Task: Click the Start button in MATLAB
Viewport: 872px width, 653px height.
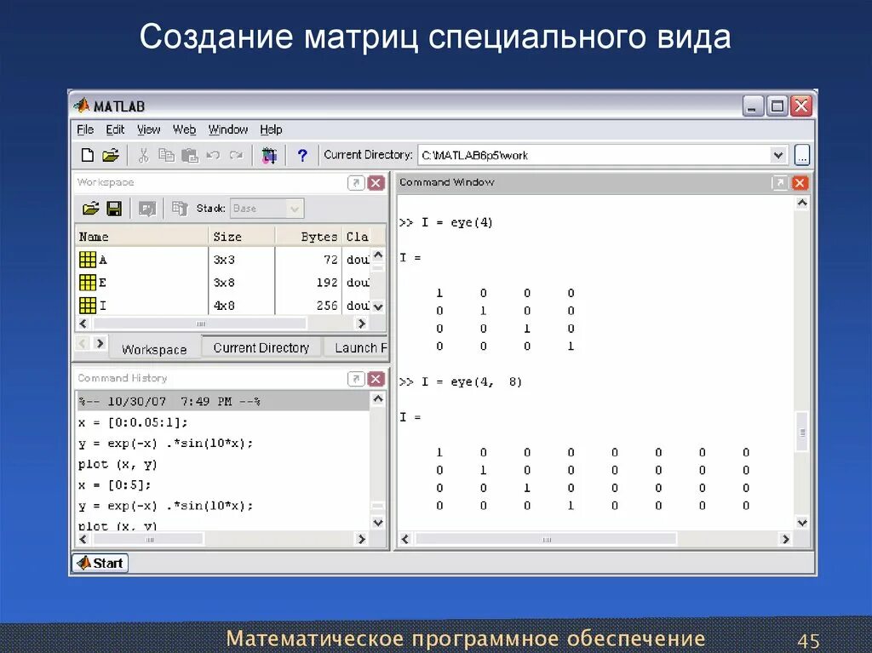Action: coord(99,563)
